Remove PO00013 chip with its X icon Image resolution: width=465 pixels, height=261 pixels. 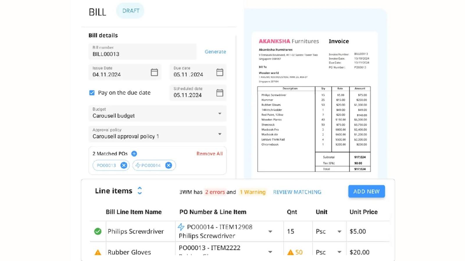click(124, 165)
